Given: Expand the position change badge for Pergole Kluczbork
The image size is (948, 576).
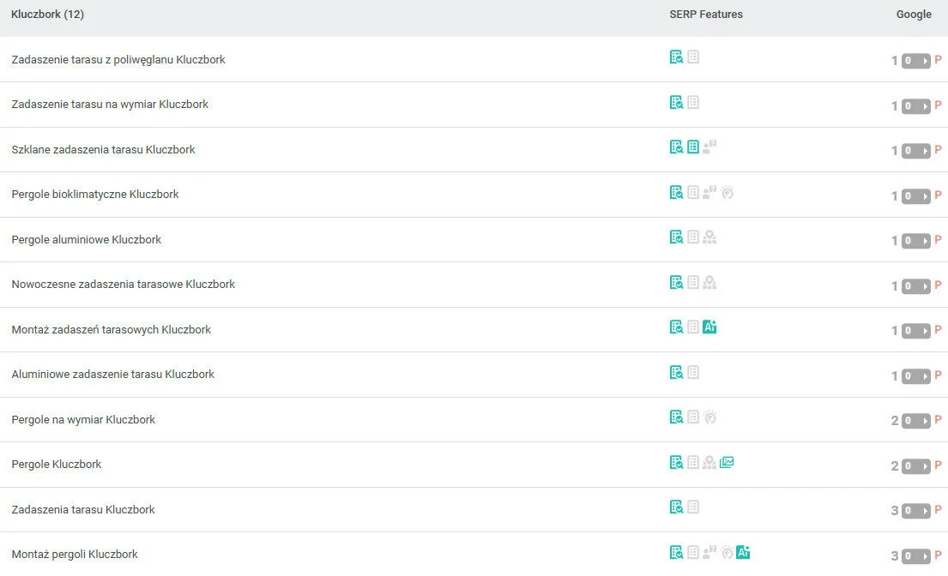Looking at the screenshot, I should pyautogui.click(x=915, y=465).
